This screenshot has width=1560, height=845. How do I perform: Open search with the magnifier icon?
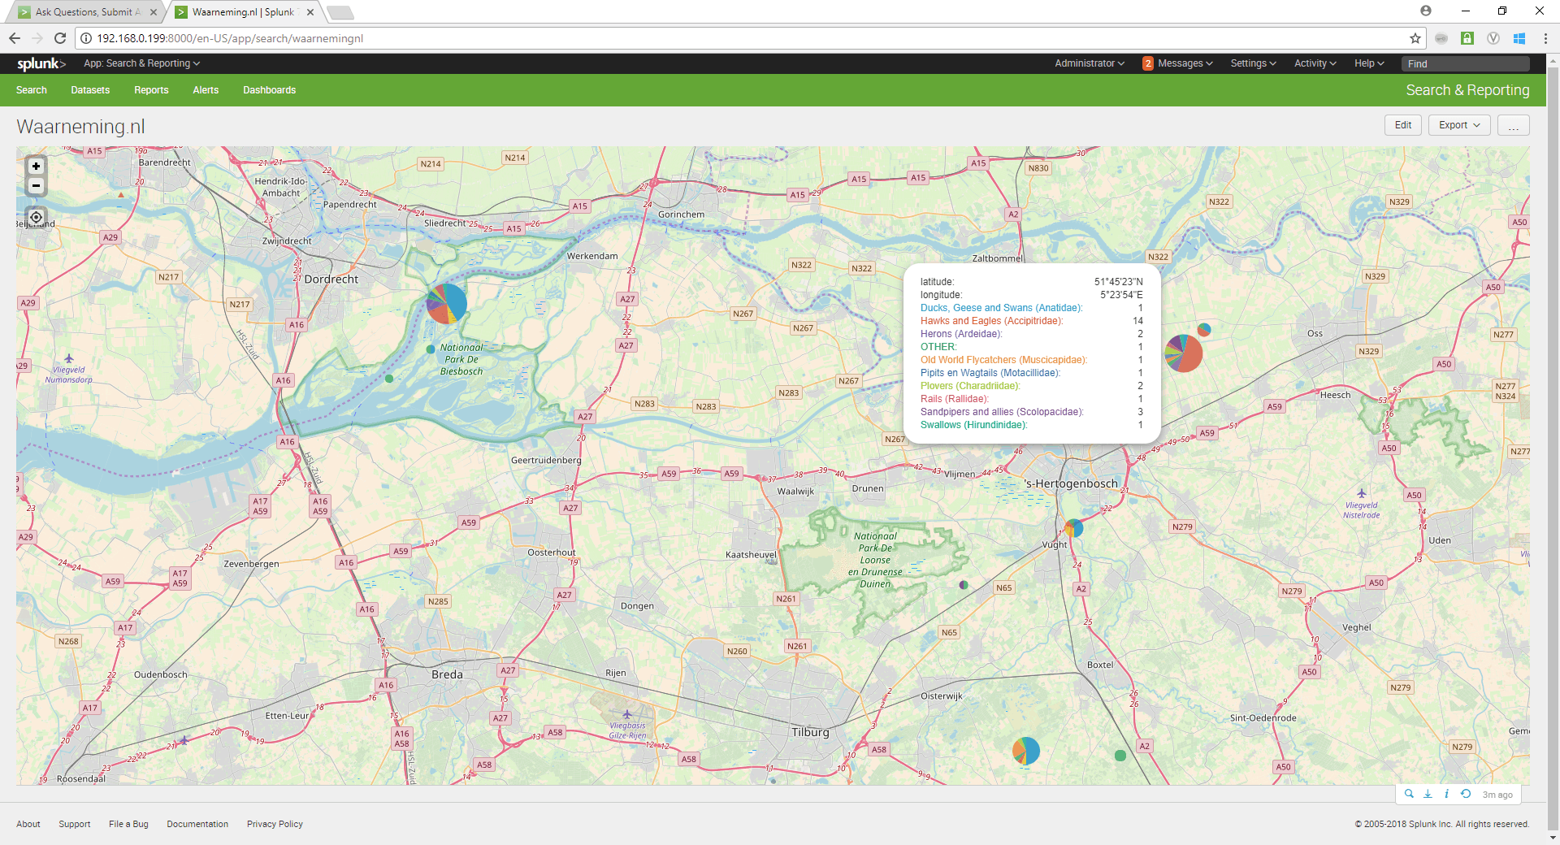coord(1409,794)
